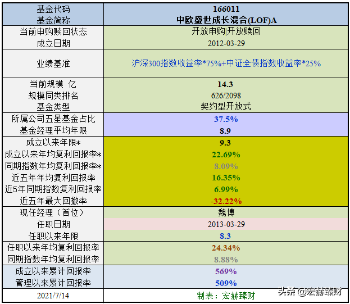
Task: Click the 近5年同期指数复利回报率 label
Action: tap(53, 189)
